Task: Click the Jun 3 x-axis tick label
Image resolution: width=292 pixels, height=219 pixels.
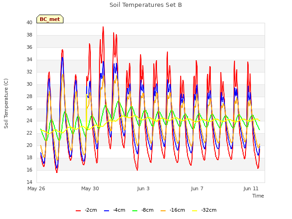Action: point(143,188)
